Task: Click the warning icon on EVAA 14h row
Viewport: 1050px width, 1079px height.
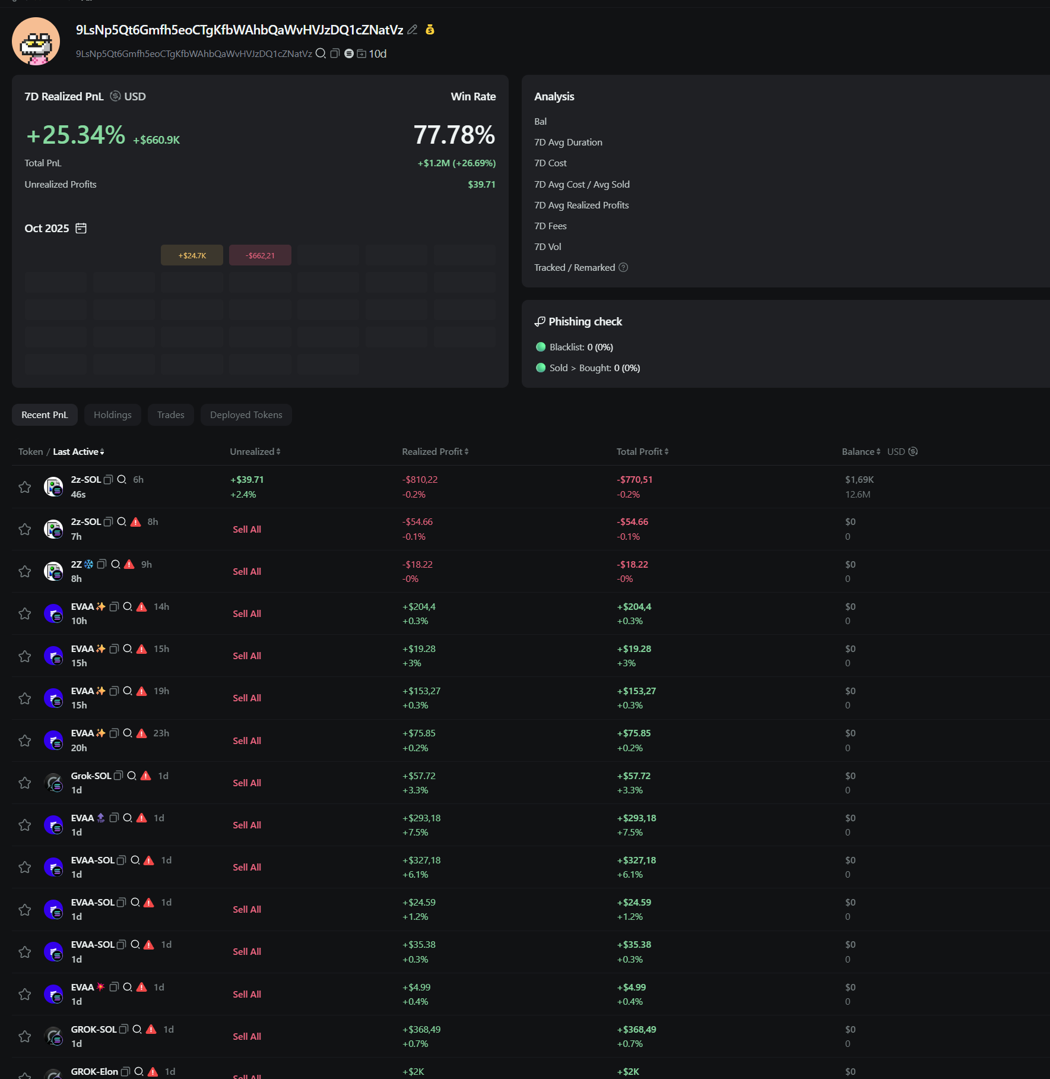Action: coord(142,607)
